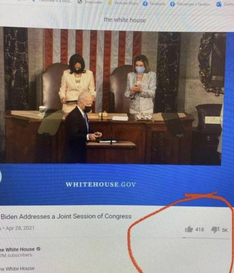Click the subscribers count under channel name
This screenshot has height=273, width=234.
(16, 255)
